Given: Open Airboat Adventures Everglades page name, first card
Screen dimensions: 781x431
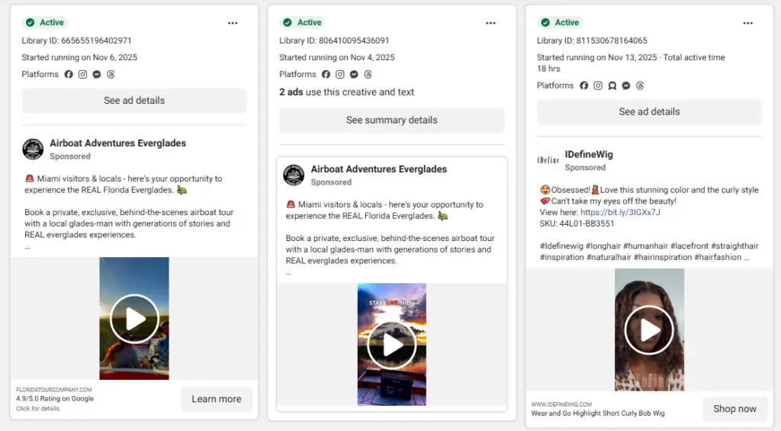Looking at the screenshot, I should point(117,143).
